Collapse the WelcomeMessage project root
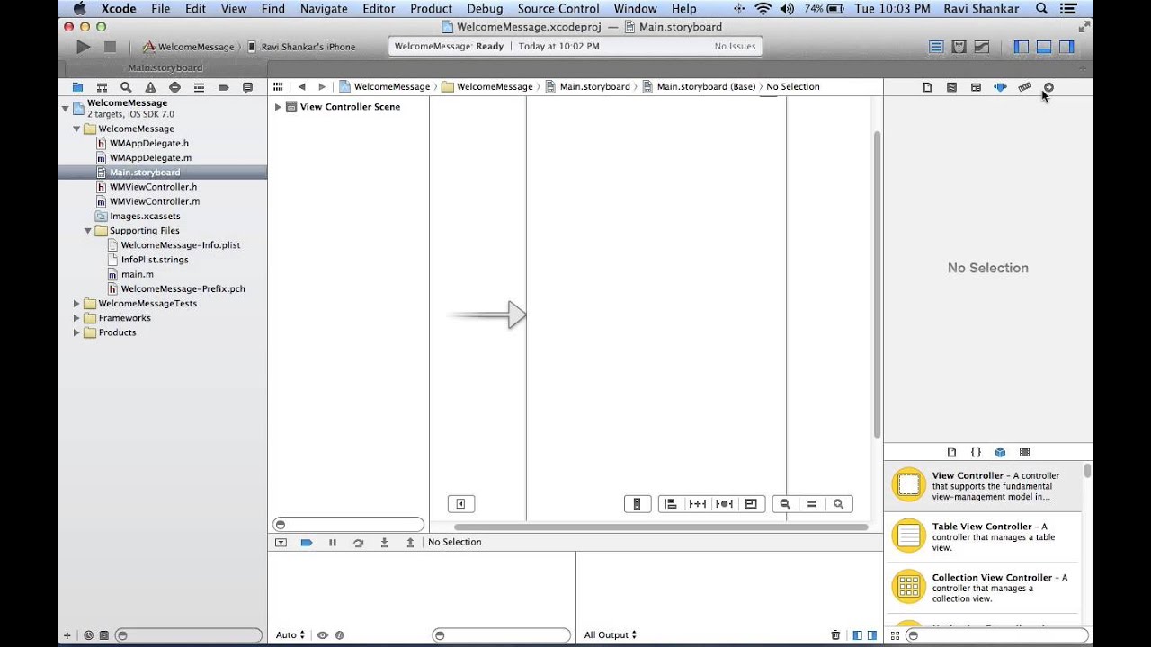 (x=66, y=109)
